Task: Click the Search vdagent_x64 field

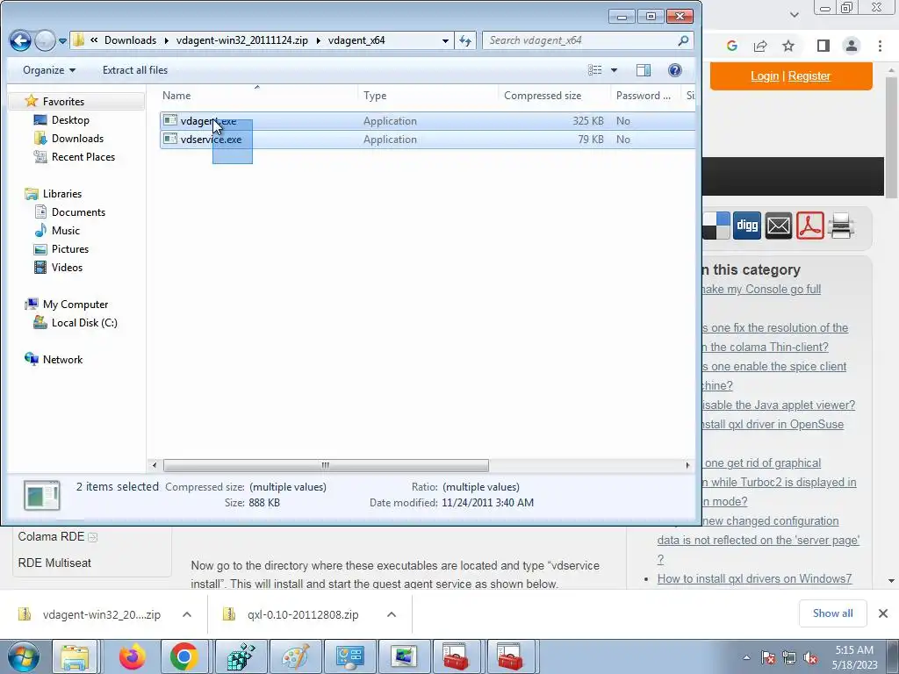Action: (x=587, y=40)
